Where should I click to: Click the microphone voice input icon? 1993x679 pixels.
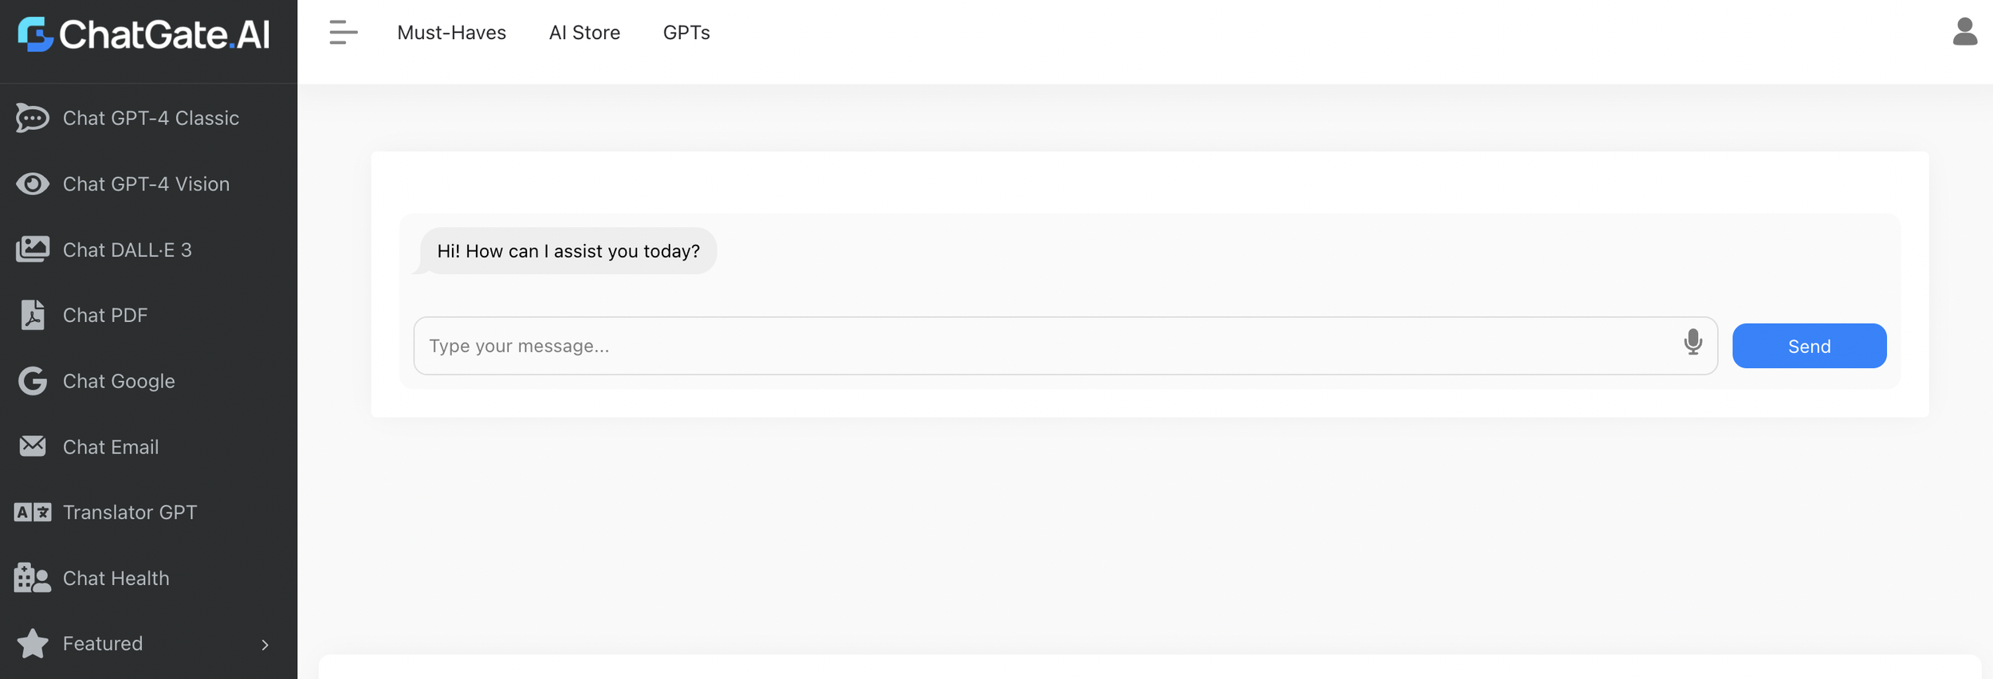tap(1692, 343)
